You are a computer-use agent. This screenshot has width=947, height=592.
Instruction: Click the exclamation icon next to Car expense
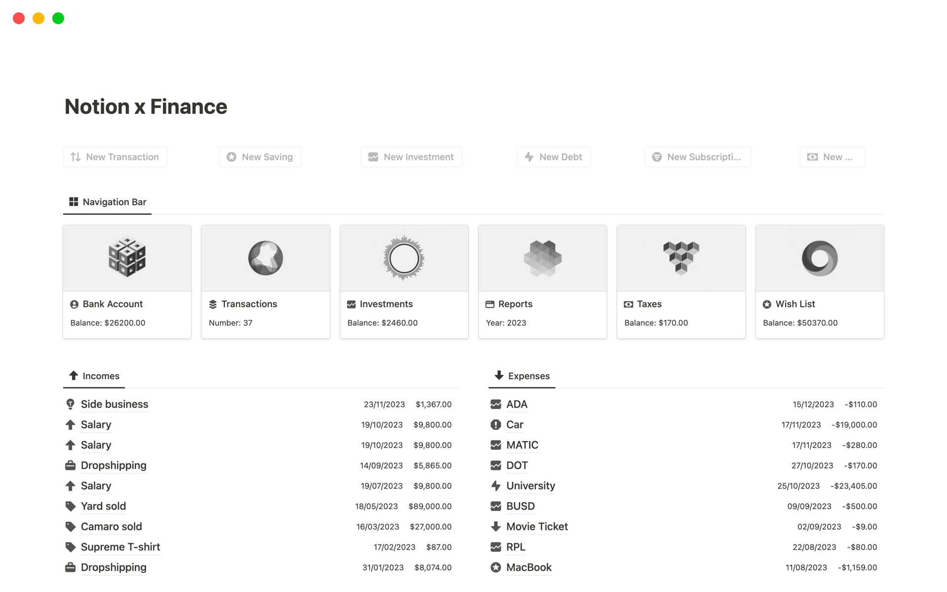tap(496, 425)
